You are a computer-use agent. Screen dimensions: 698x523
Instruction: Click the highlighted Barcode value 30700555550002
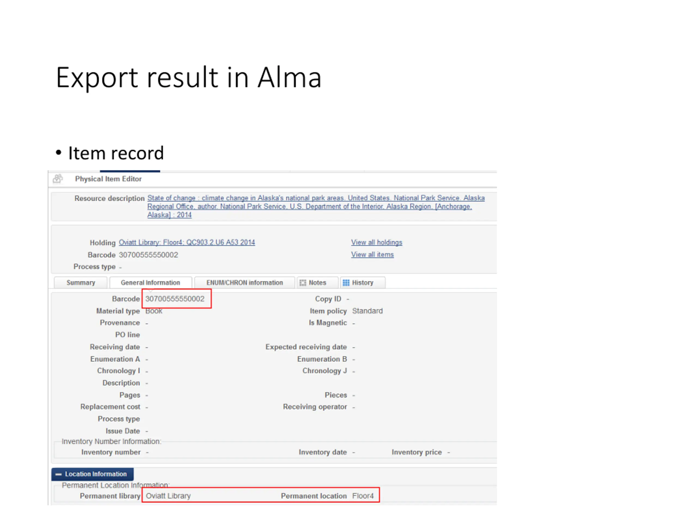(175, 299)
